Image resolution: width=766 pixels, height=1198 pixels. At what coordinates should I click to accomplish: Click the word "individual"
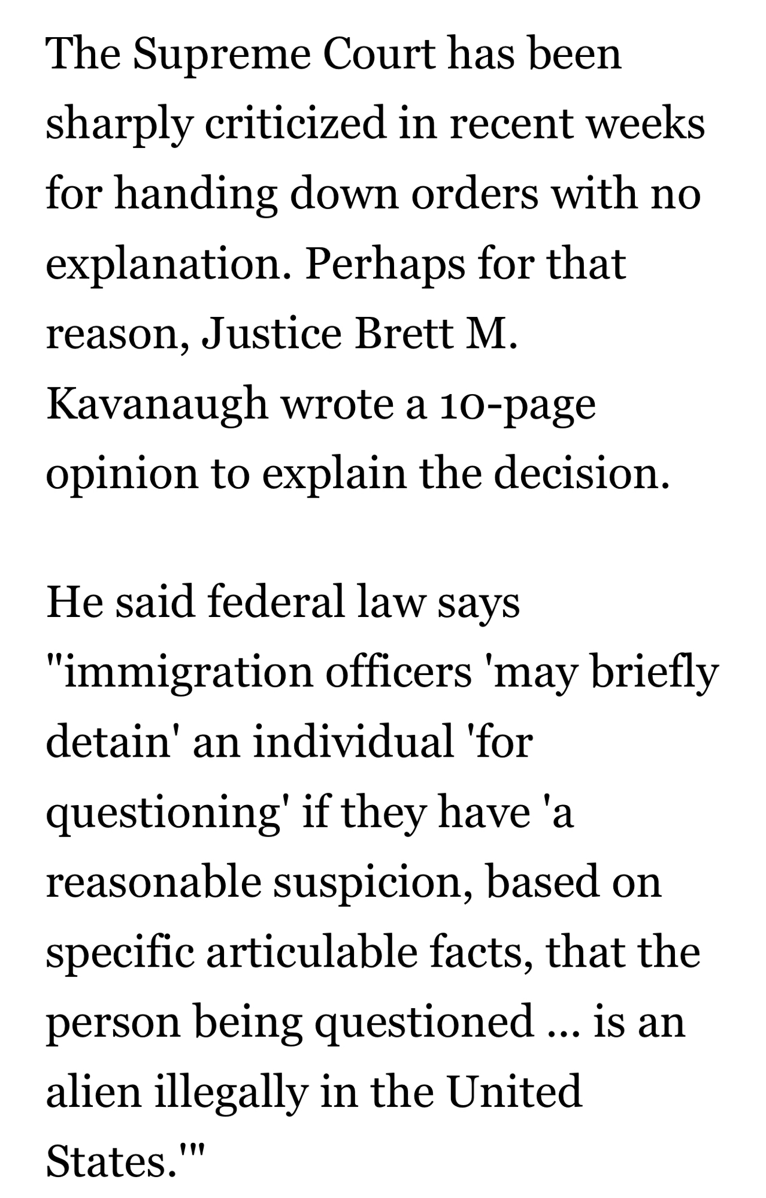pyautogui.click(x=353, y=742)
